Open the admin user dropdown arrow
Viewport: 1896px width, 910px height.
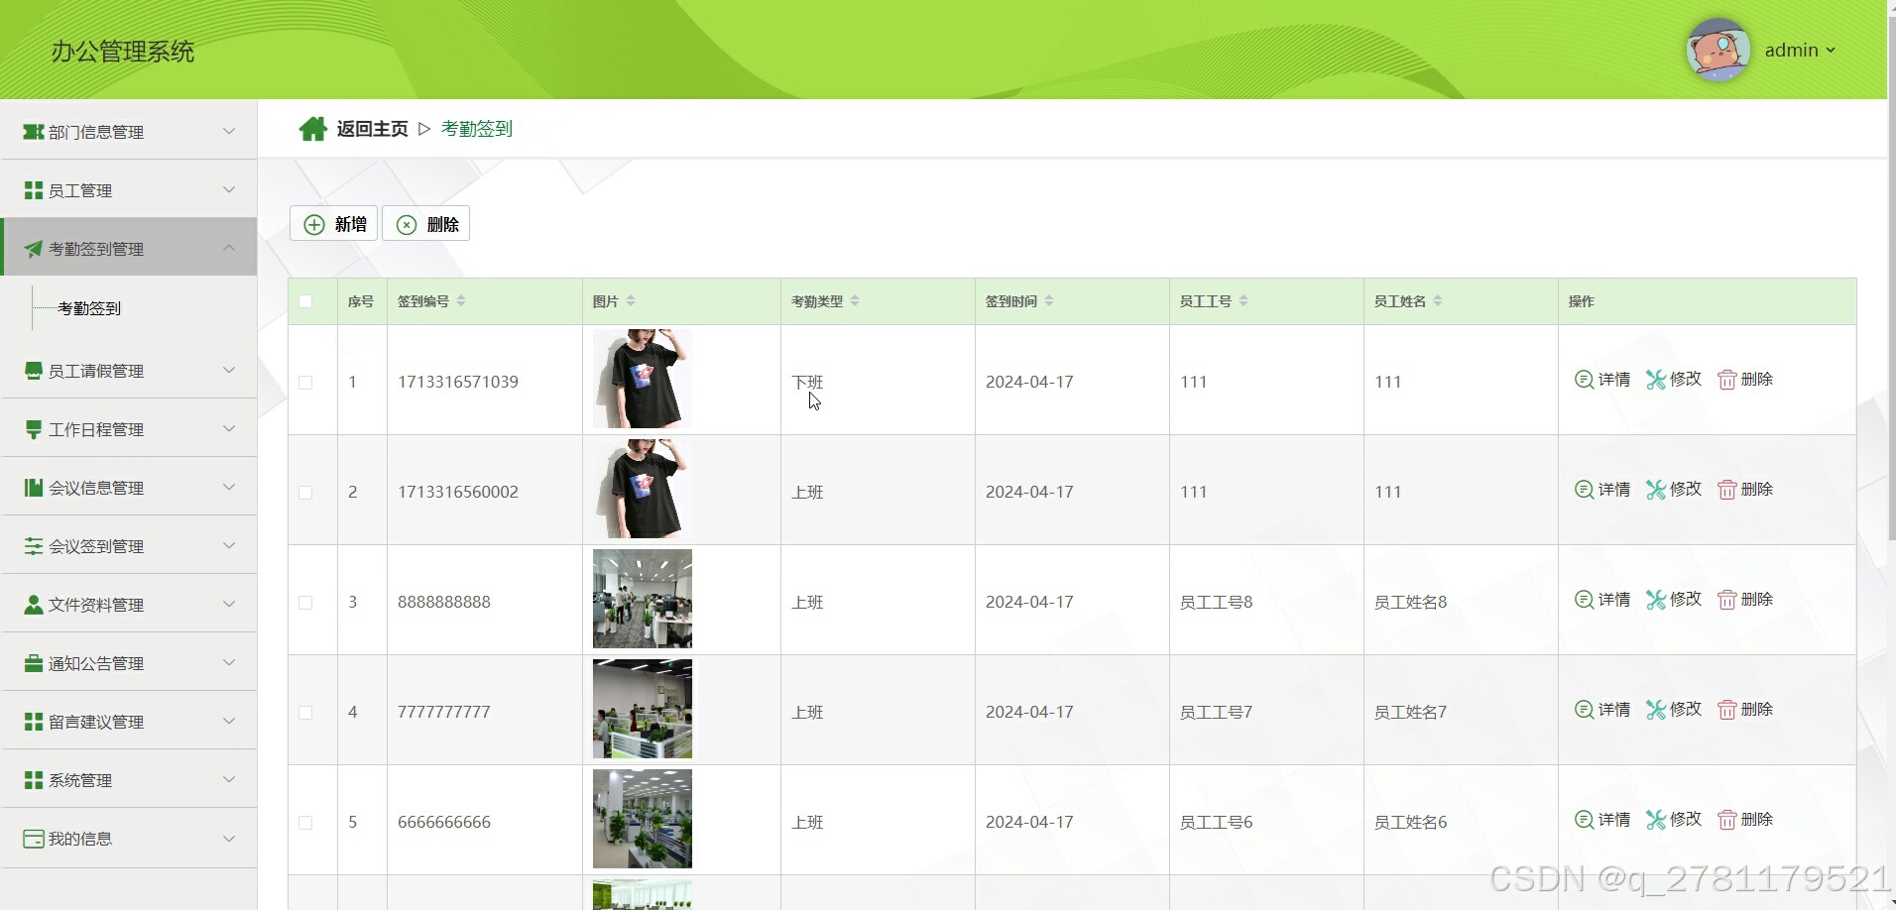(x=1831, y=50)
